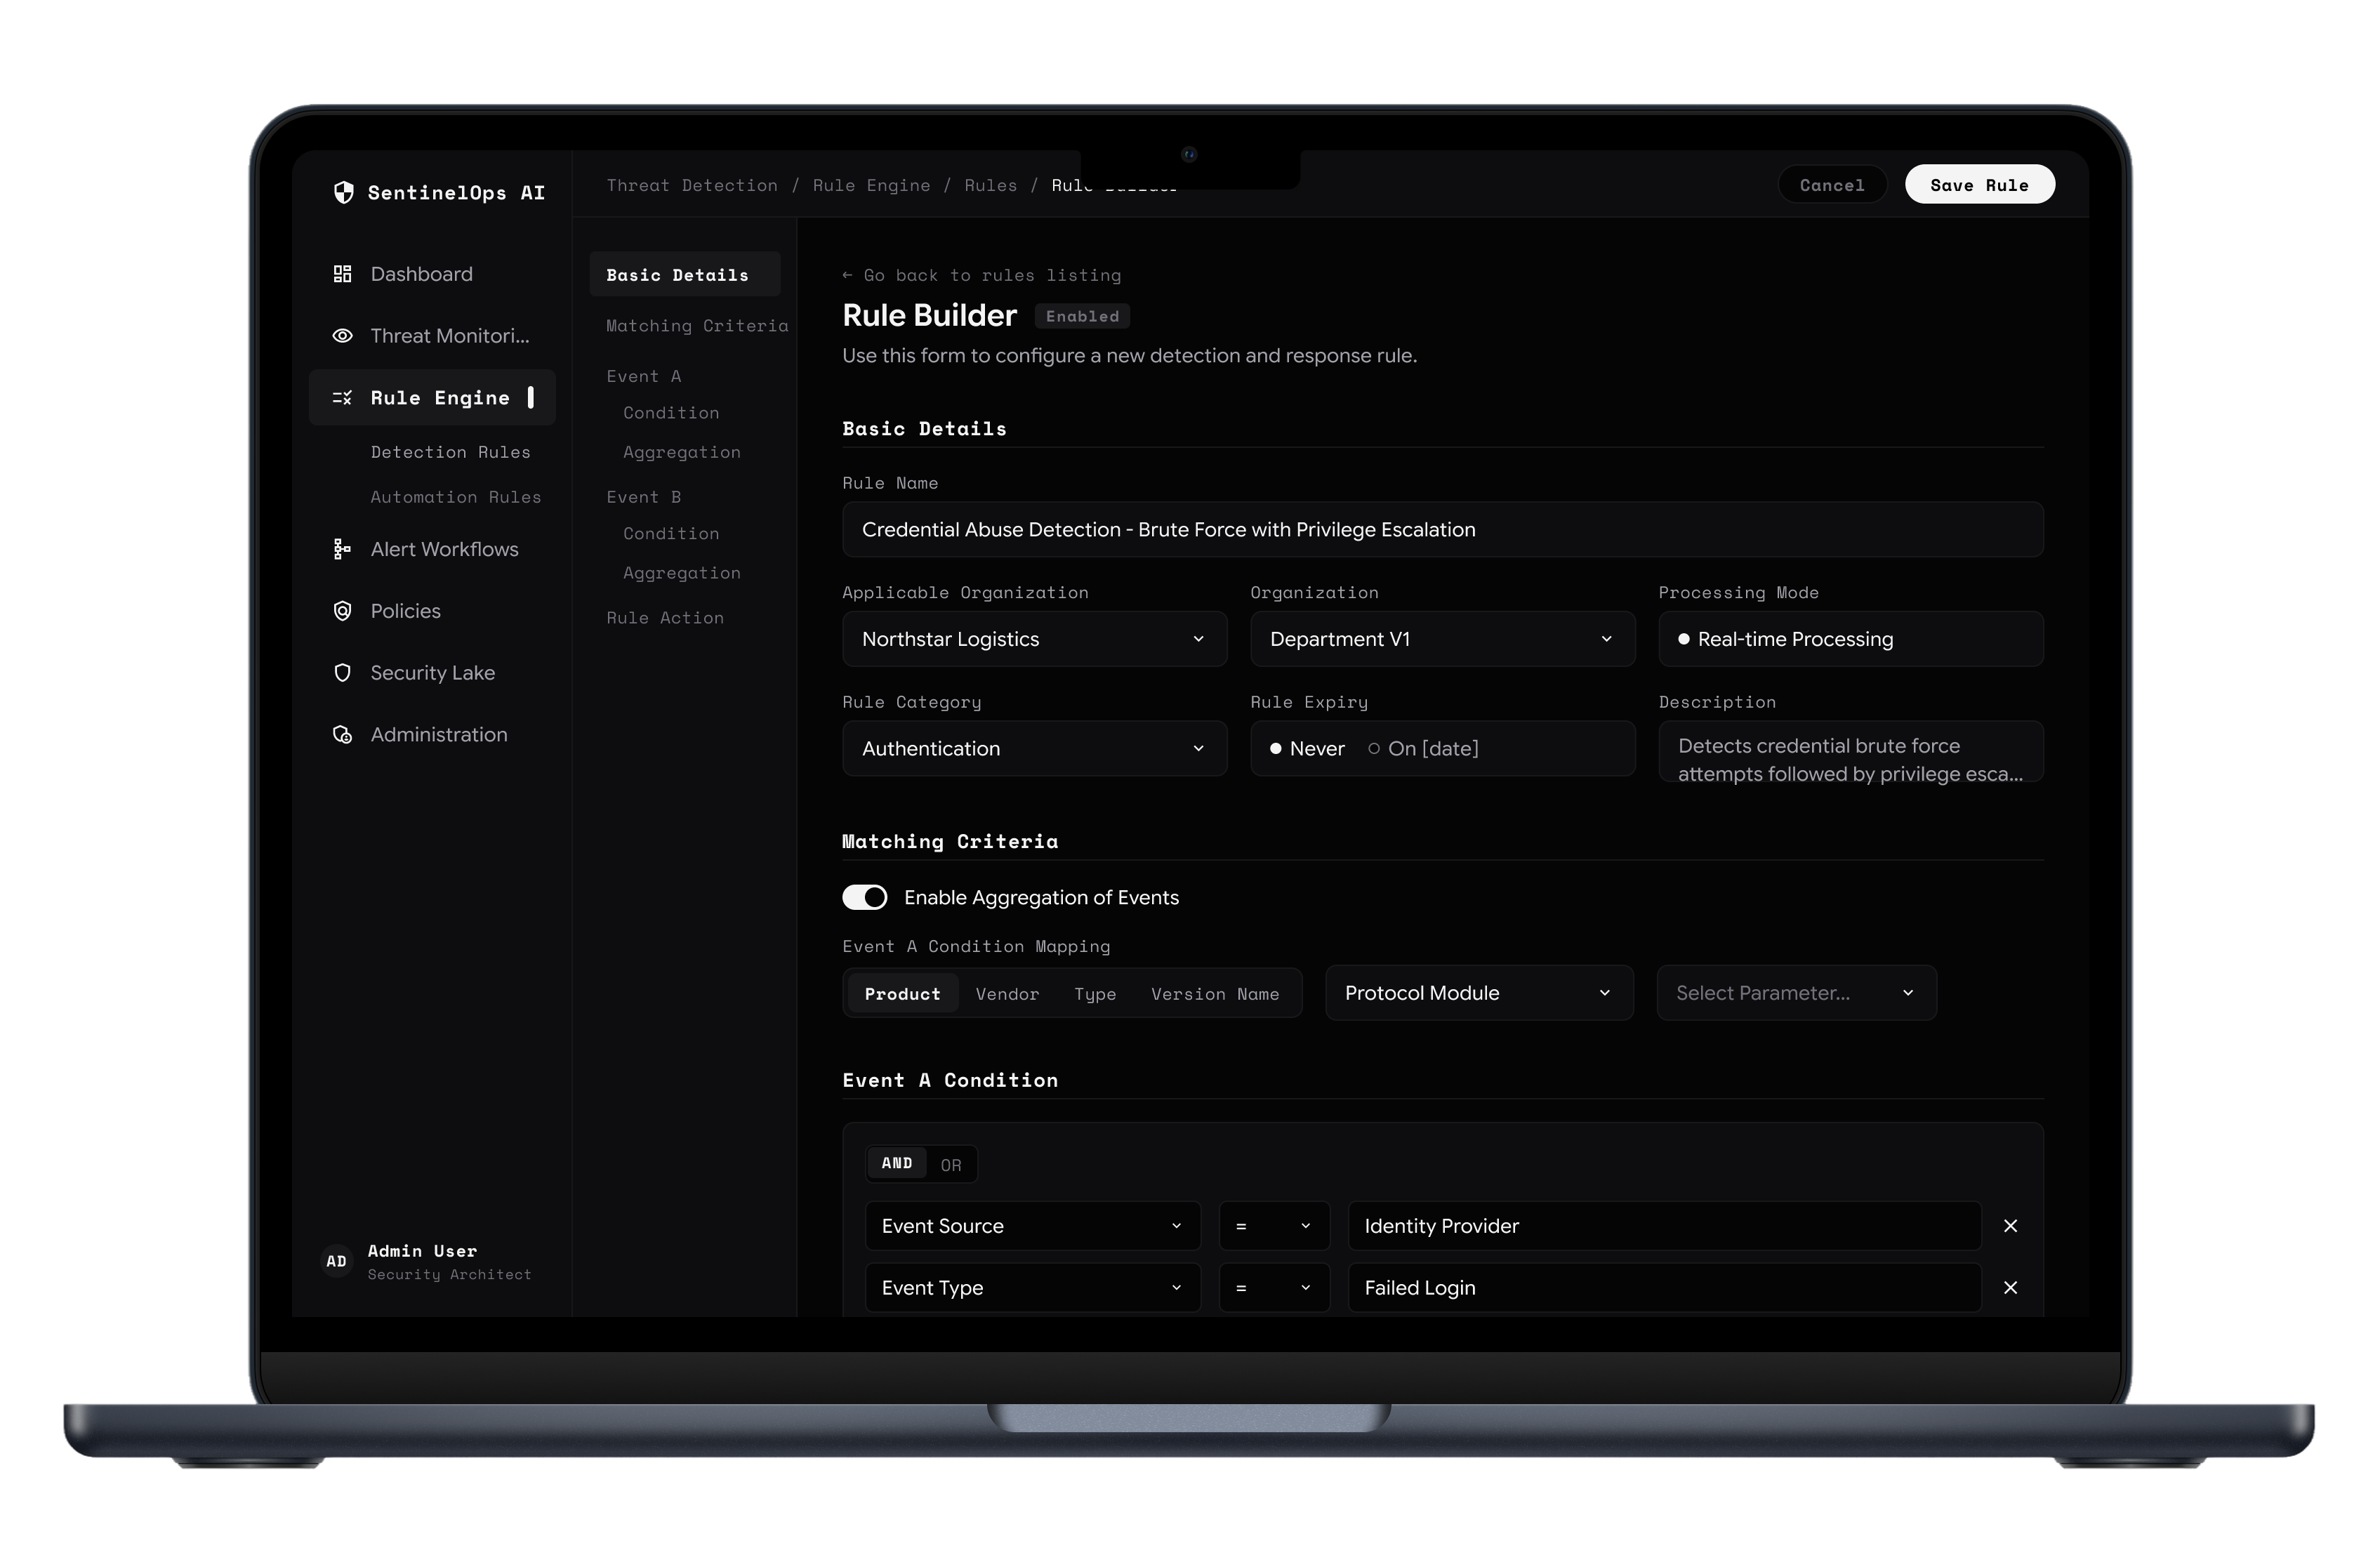Screen dimensions: 2380x1567
Task: Click Admin User profile name
Action: click(x=422, y=1251)
